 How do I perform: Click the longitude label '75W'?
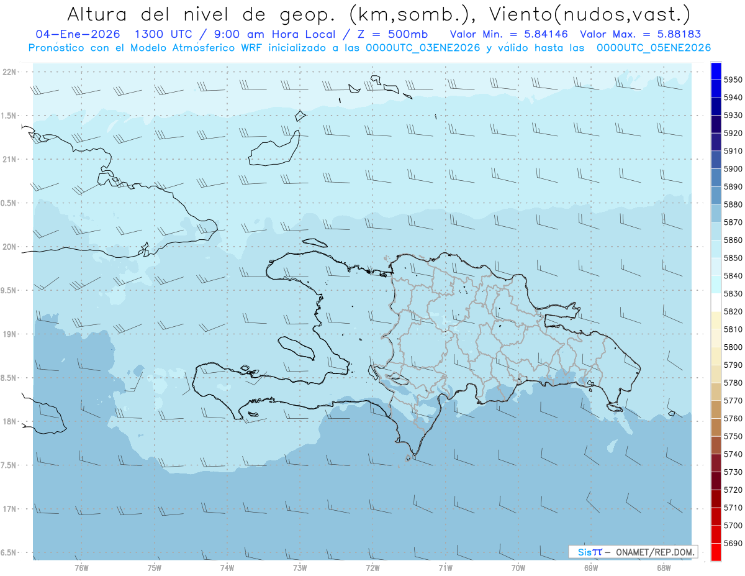[x=155, y=567]
